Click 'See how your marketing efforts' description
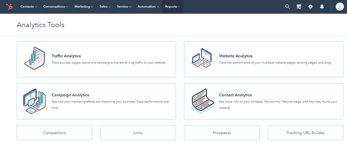This screenshot has height=164, width=347. coord(111,104)
